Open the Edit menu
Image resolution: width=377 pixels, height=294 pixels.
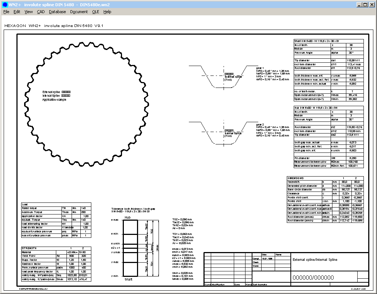pyautogui.click(x=17, y=12)
